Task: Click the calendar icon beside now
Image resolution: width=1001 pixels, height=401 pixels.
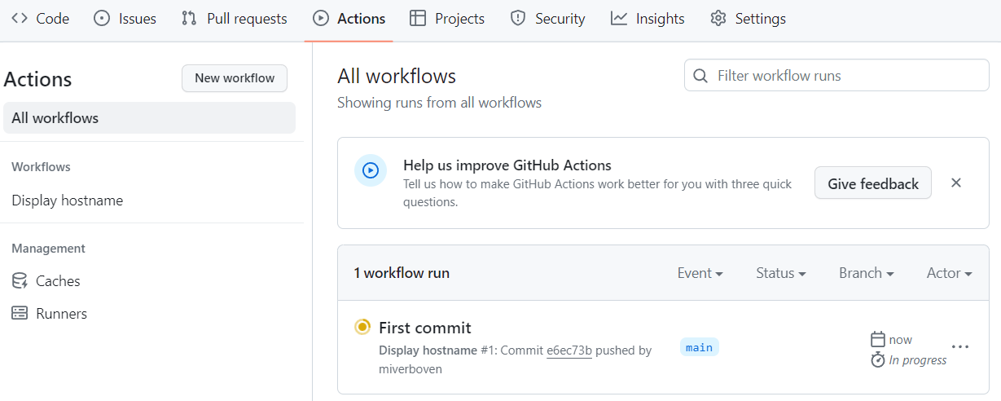Action: 878,339
